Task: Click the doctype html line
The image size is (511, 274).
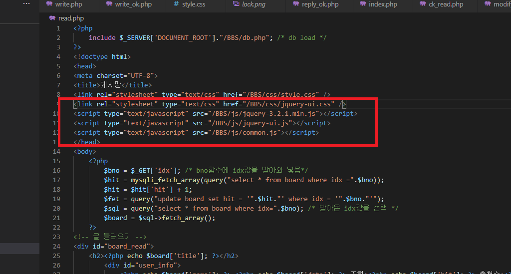Action: pyautogui.click(x=102, y=57)
